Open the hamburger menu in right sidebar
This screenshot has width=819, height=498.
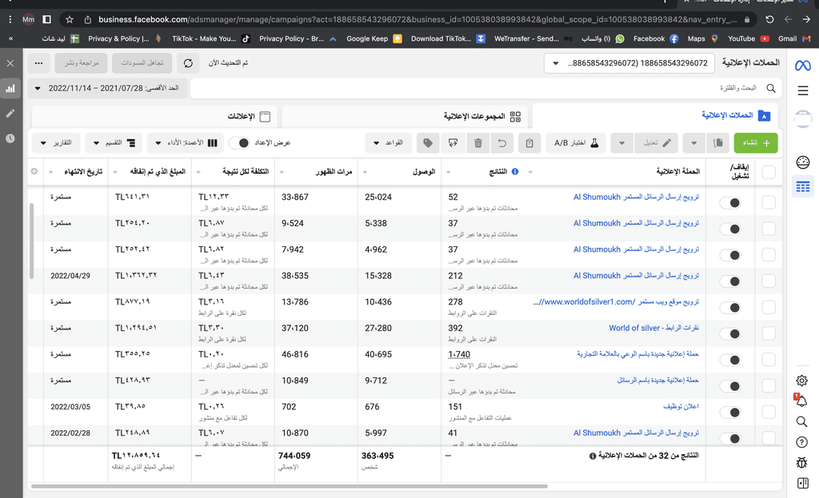[x=802, y=90]
